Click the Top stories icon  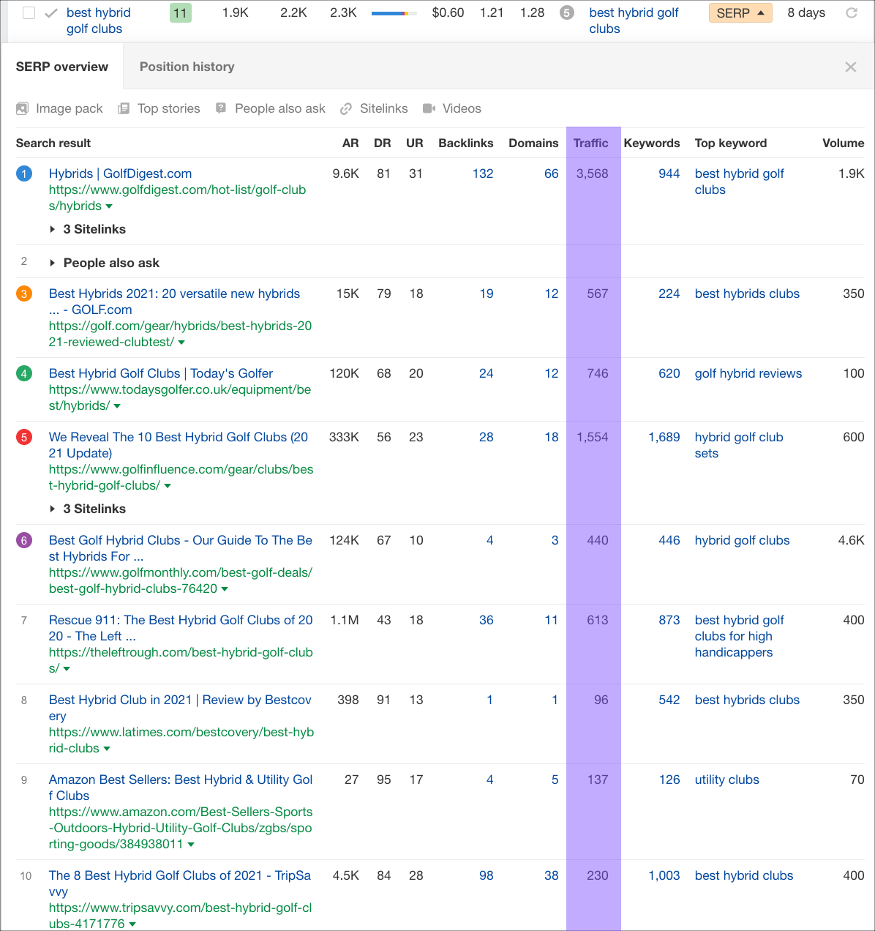[x=124, y=108]
